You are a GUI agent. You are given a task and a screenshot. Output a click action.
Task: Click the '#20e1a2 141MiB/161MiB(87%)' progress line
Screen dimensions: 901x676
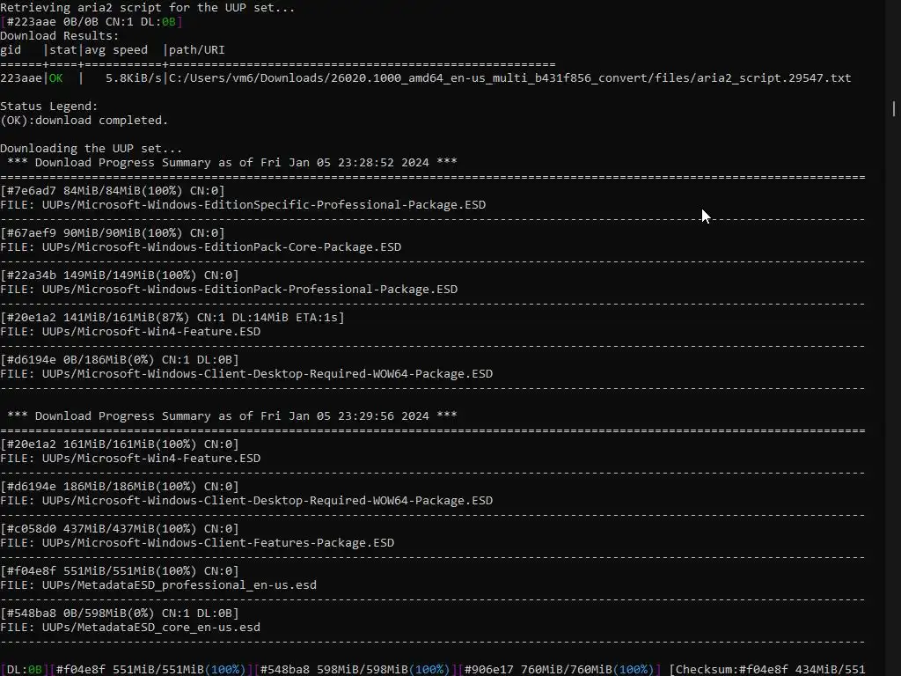pyautogui.click(x=172, y=317)
